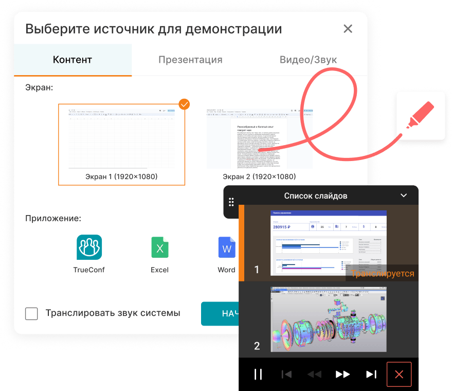
Task: Pick Экран 2 as sharing source
Action: click(x=259, y=138)
